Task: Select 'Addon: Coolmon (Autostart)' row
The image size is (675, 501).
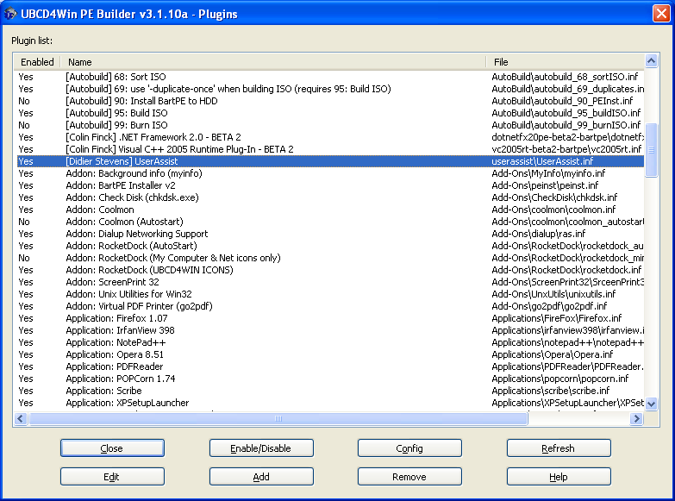Action: (330, 222)
